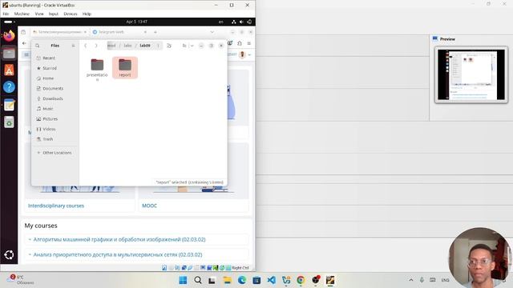513x288 pixels.
Task: Open the File menu in VirtualBox
Action: coord(6,14)
